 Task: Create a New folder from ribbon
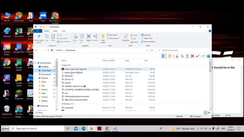[x=103, y=38]
